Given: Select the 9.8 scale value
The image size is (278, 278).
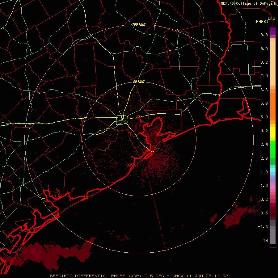Looking at the screenshot, I should point(264,35).
